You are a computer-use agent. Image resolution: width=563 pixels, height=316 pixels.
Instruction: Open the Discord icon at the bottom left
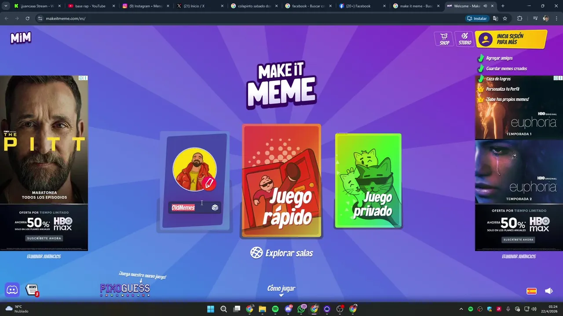tap(12, 290)
